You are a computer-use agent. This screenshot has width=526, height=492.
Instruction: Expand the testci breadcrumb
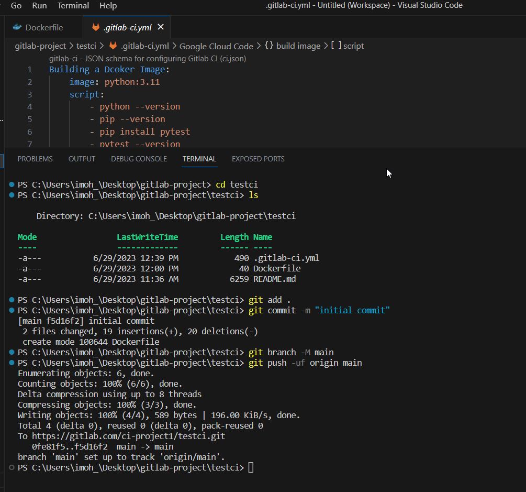pyautogui.click(x=86, y=46)
